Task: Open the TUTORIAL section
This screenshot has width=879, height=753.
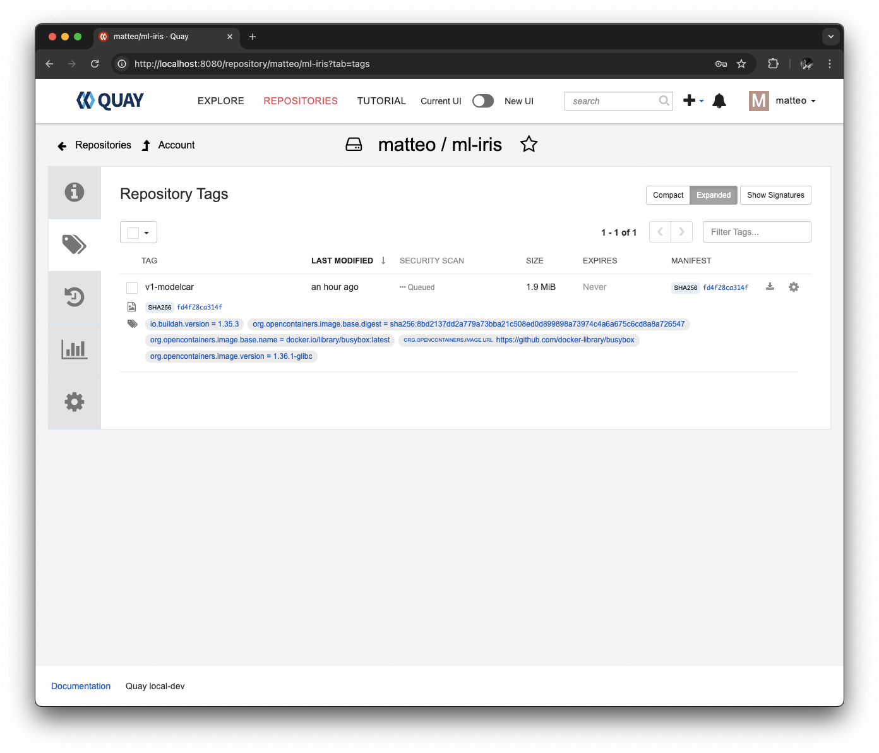Action: (381, 101)
